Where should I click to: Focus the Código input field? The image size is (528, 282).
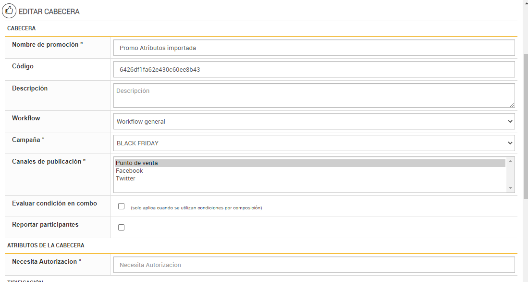[314, 69]
